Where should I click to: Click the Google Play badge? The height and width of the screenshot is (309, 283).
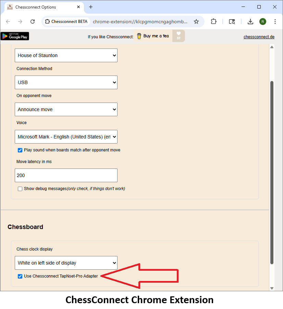(x=15, y=36)
